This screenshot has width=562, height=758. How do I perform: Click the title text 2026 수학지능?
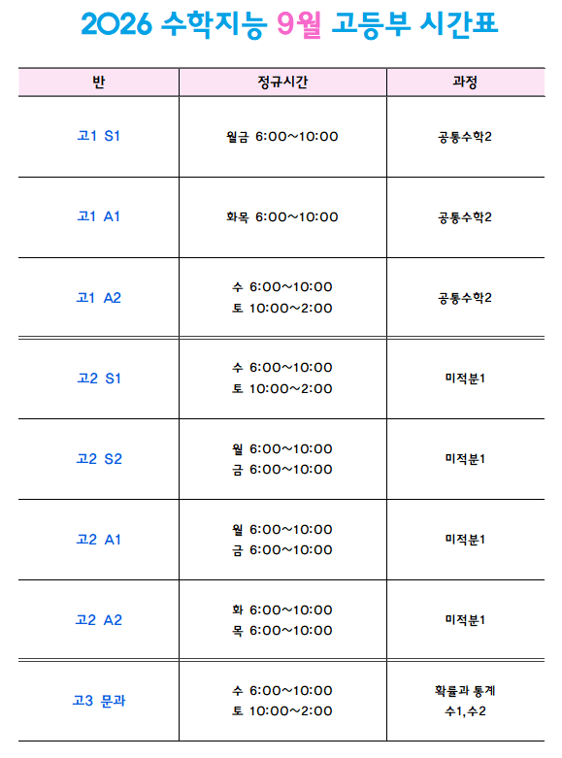tap(174, 24)
